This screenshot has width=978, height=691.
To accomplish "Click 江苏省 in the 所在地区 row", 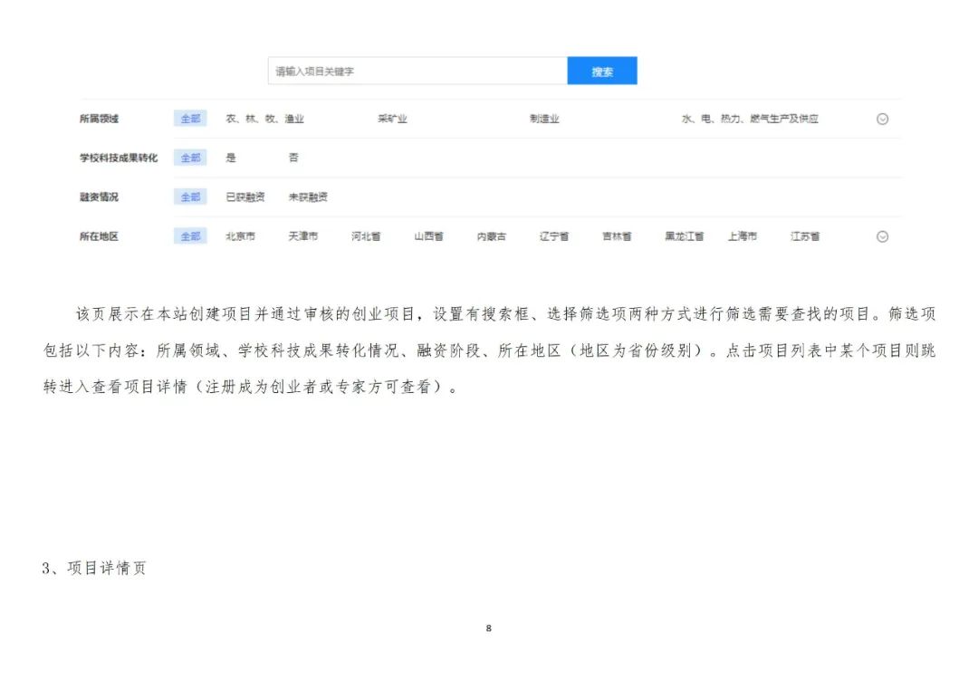I will (x=804, y=236).
